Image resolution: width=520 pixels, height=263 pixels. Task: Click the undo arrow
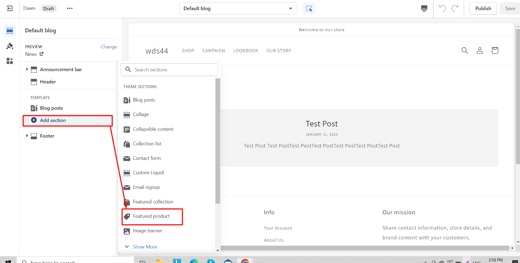[x=442, y=8]
